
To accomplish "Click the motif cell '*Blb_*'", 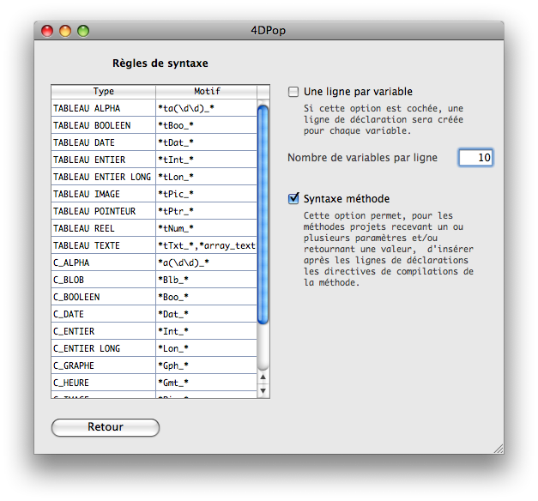I will (206, 280).
